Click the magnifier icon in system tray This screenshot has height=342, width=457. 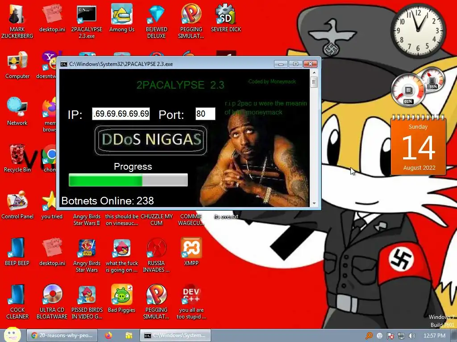pyautogui.click(x=369, y=336)
